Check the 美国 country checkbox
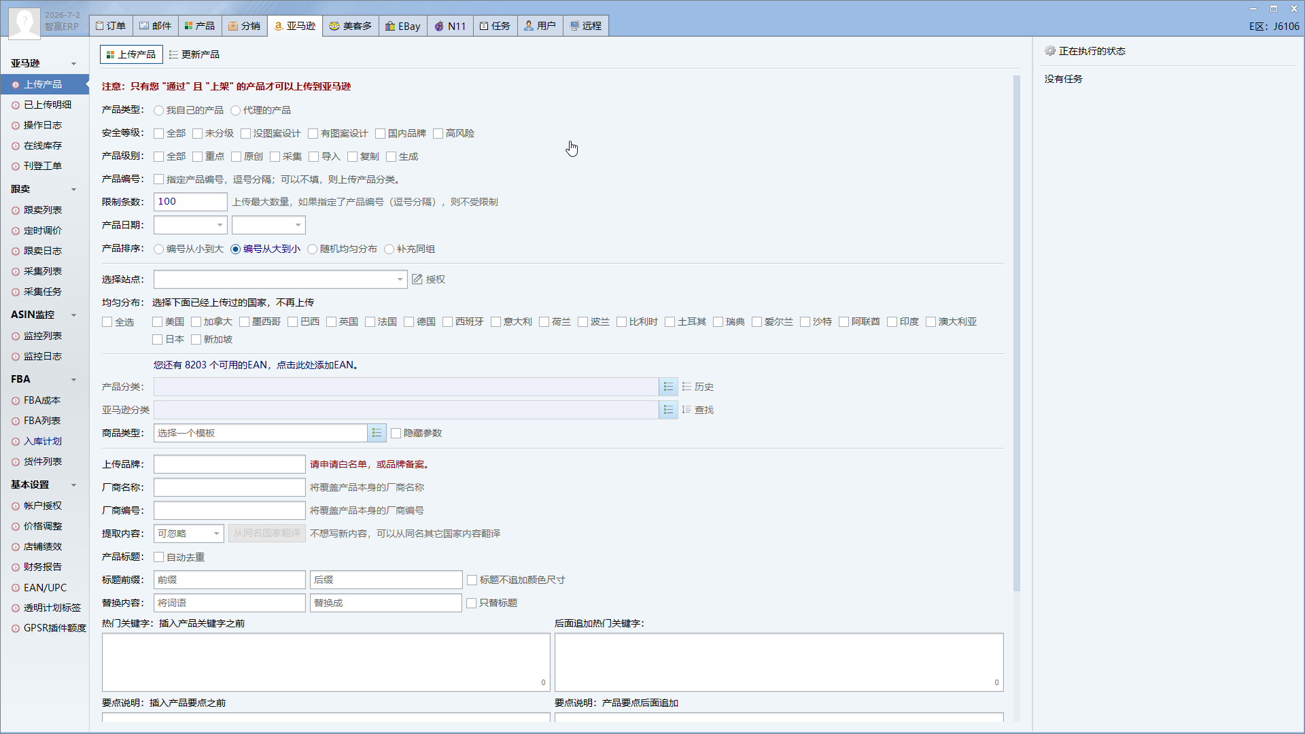 tap(157, 322)
